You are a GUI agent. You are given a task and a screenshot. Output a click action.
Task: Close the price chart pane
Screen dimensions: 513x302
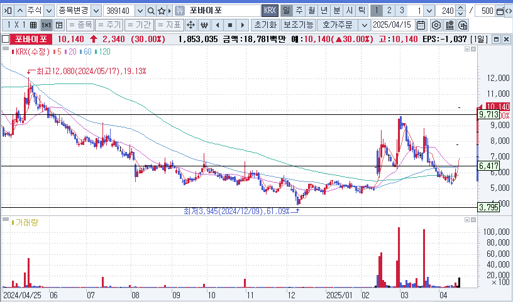tap(473, 49)
